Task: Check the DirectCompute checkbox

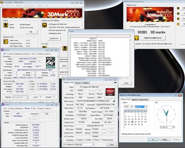Action: click(x=101, y=140)
